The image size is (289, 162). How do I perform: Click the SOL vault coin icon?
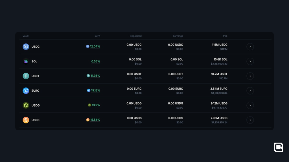point(26,61)
